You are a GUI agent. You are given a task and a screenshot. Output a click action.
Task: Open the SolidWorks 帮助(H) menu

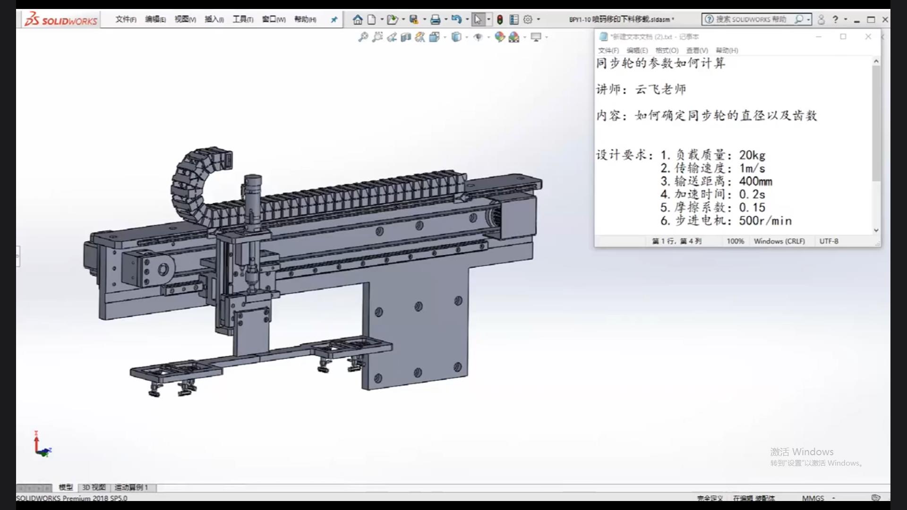[x=305, y=19]
